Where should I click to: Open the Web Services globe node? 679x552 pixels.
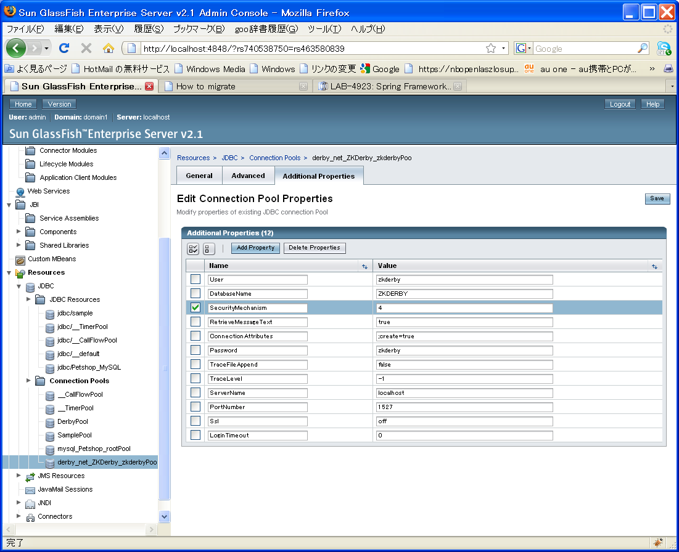coord(20,192)
